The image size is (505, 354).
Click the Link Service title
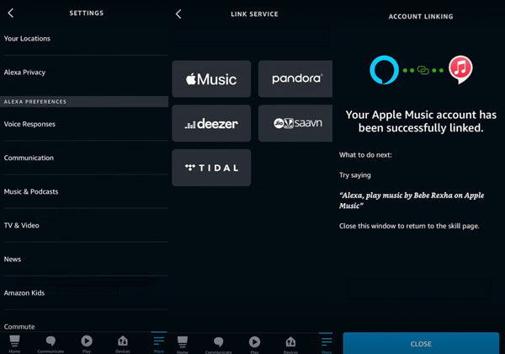(x=254, y=14)
